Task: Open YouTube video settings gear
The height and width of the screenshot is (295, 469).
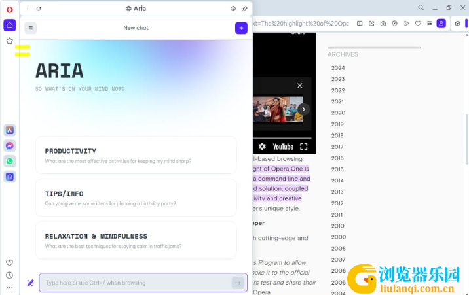Action: (262, 147)
